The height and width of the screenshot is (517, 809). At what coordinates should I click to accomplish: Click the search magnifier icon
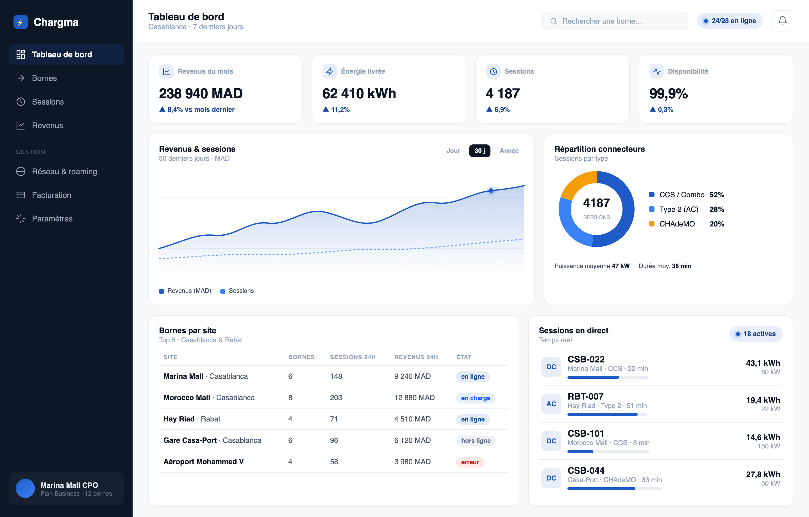coord(554,21)
